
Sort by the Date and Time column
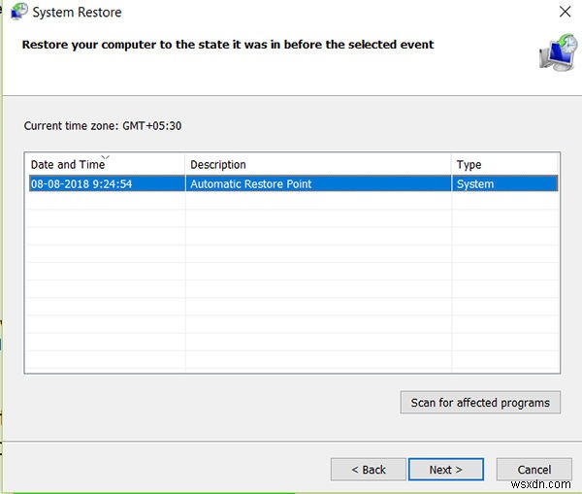(68, 165)
